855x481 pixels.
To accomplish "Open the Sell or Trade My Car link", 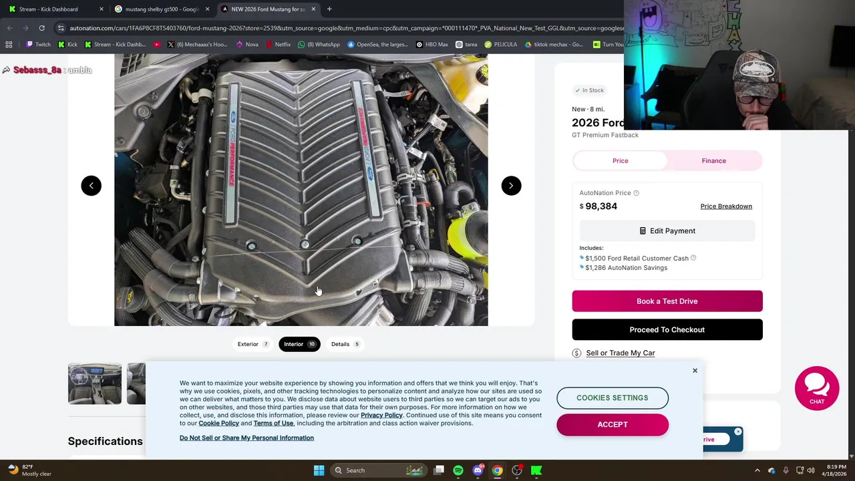I will (x=620, y=353).
